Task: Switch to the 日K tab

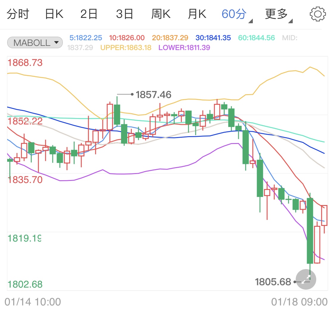Action: pyautogui.click(x=54, y=13)
